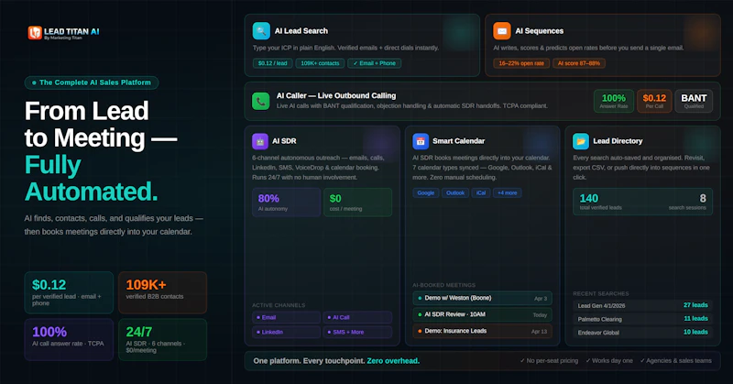Click the Works day one checkmark item
This screenshot has height=384, width=733.
coord(609,360)
